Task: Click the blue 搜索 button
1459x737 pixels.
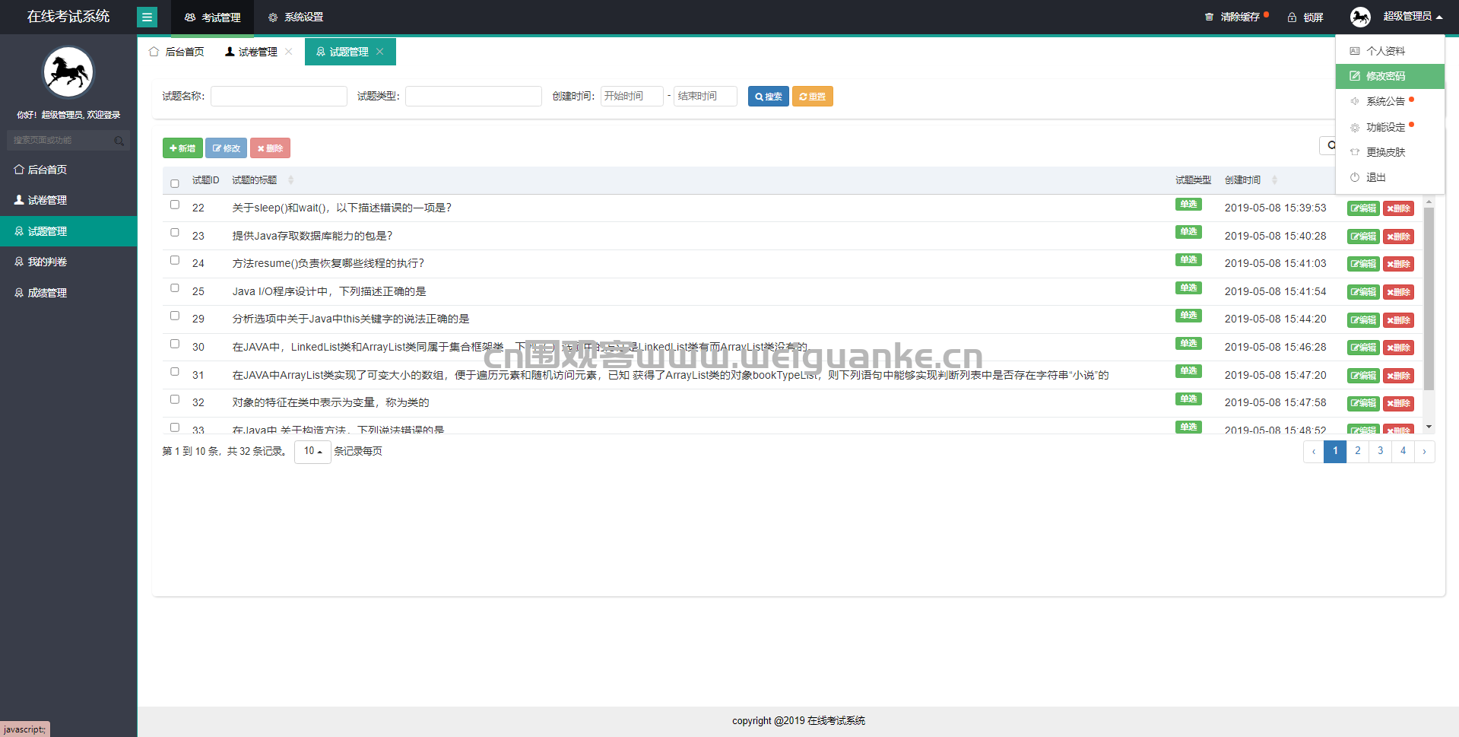Action: pyautogui.click(x=768, y=97)
